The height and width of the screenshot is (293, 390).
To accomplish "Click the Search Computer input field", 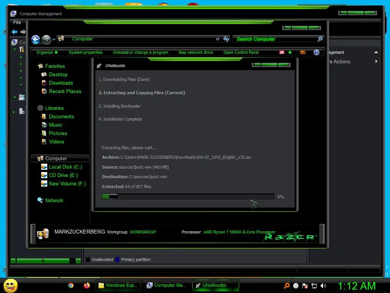I will point(278,39).
